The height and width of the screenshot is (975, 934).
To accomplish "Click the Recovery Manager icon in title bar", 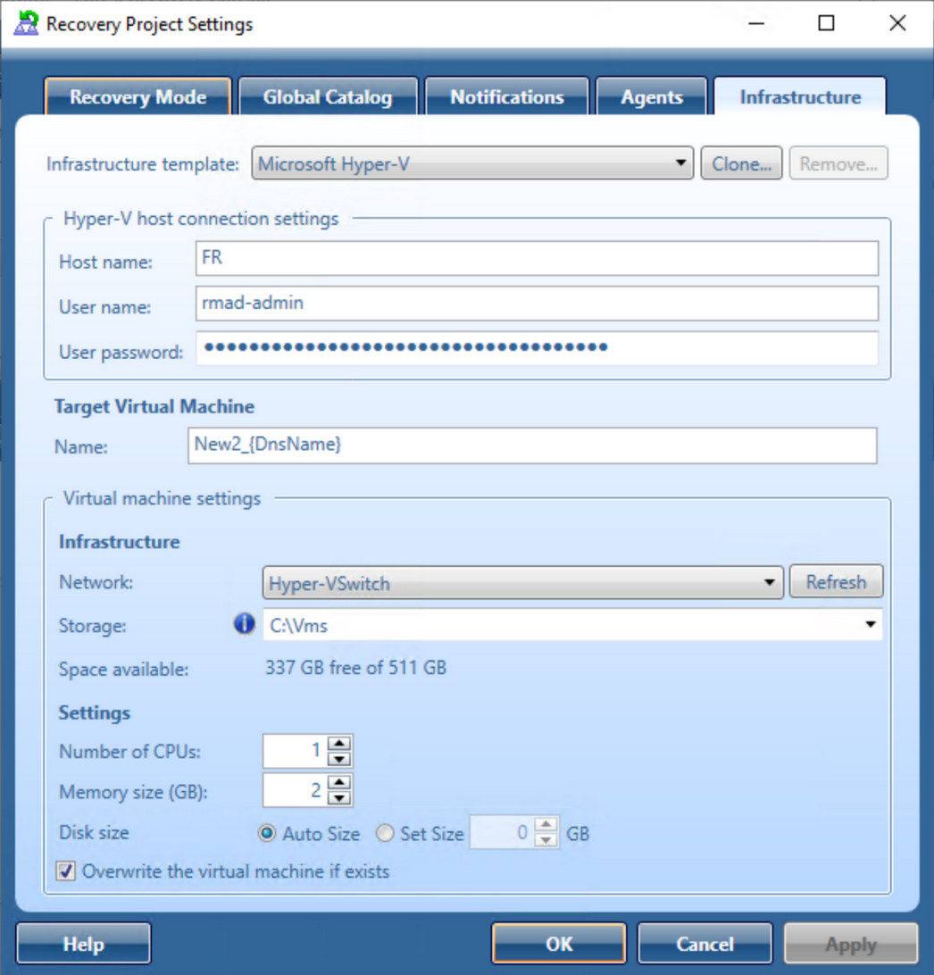I will point(26,24).
